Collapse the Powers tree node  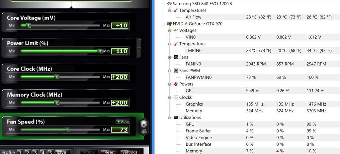170,84
